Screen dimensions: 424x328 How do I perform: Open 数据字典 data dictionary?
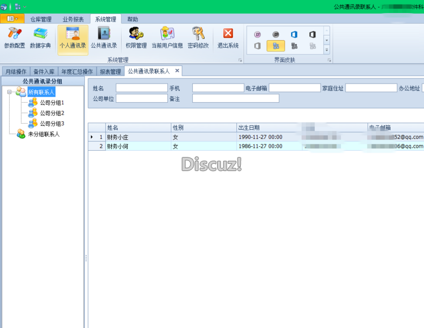point(40,38)
